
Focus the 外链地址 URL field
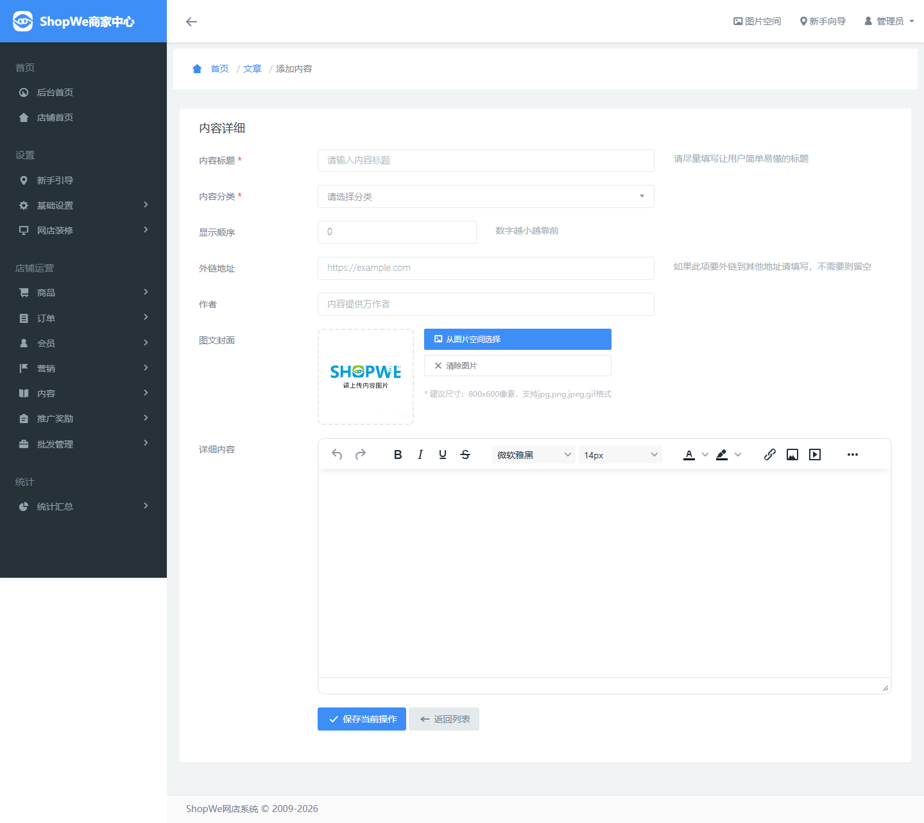click(486, 268)
